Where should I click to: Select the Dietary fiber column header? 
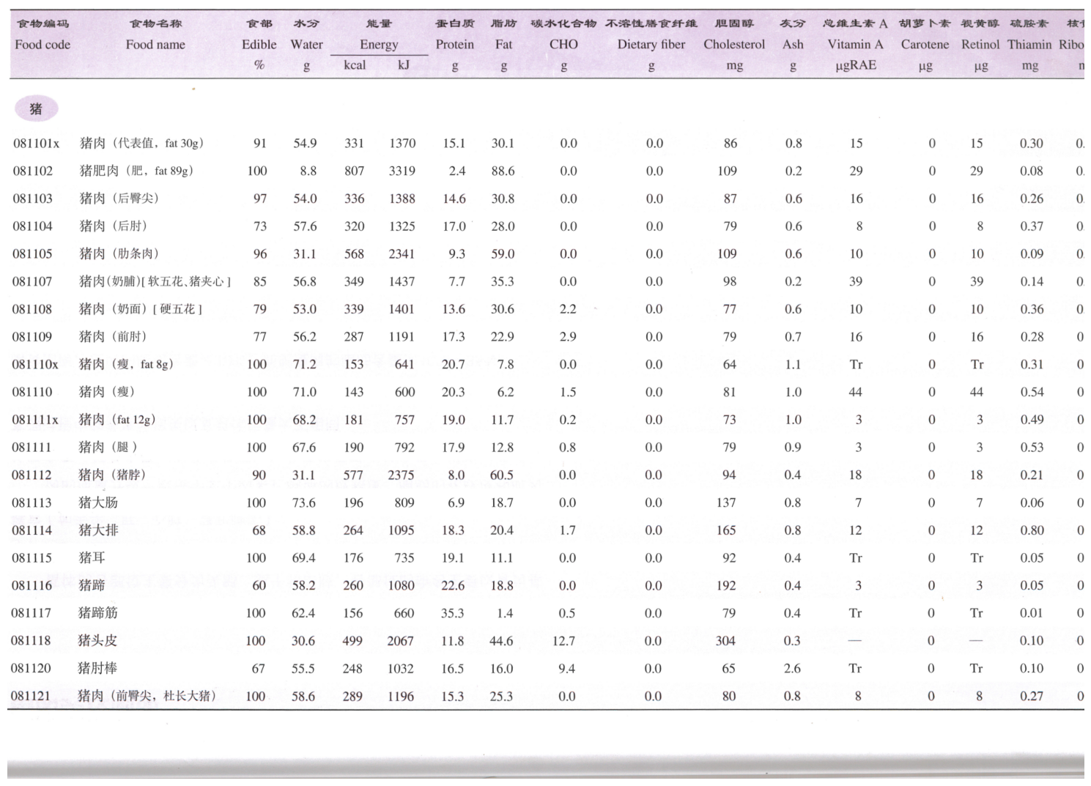tap(651, 44)
